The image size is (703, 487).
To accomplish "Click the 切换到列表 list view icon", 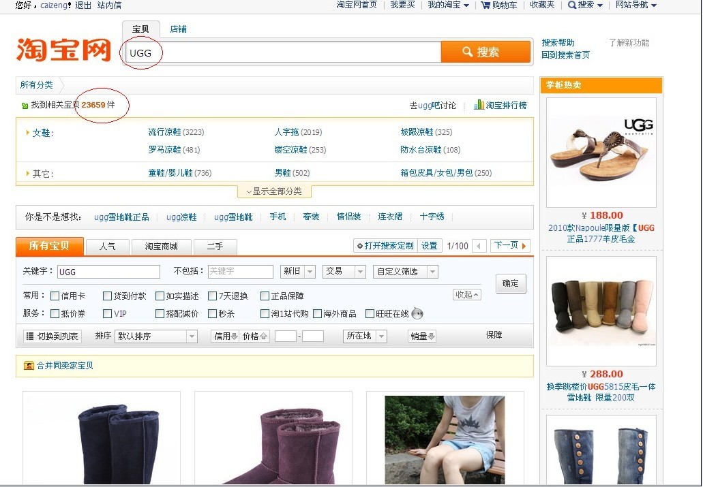I will (30, 336).
